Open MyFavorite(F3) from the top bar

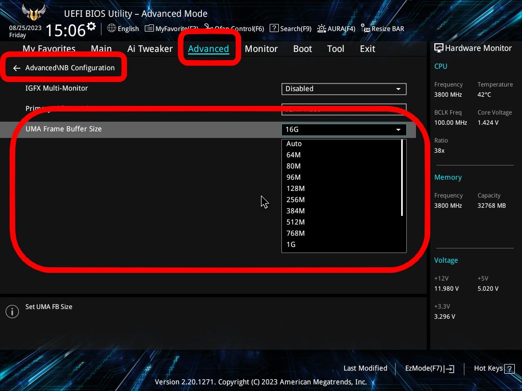pos(171,29)
